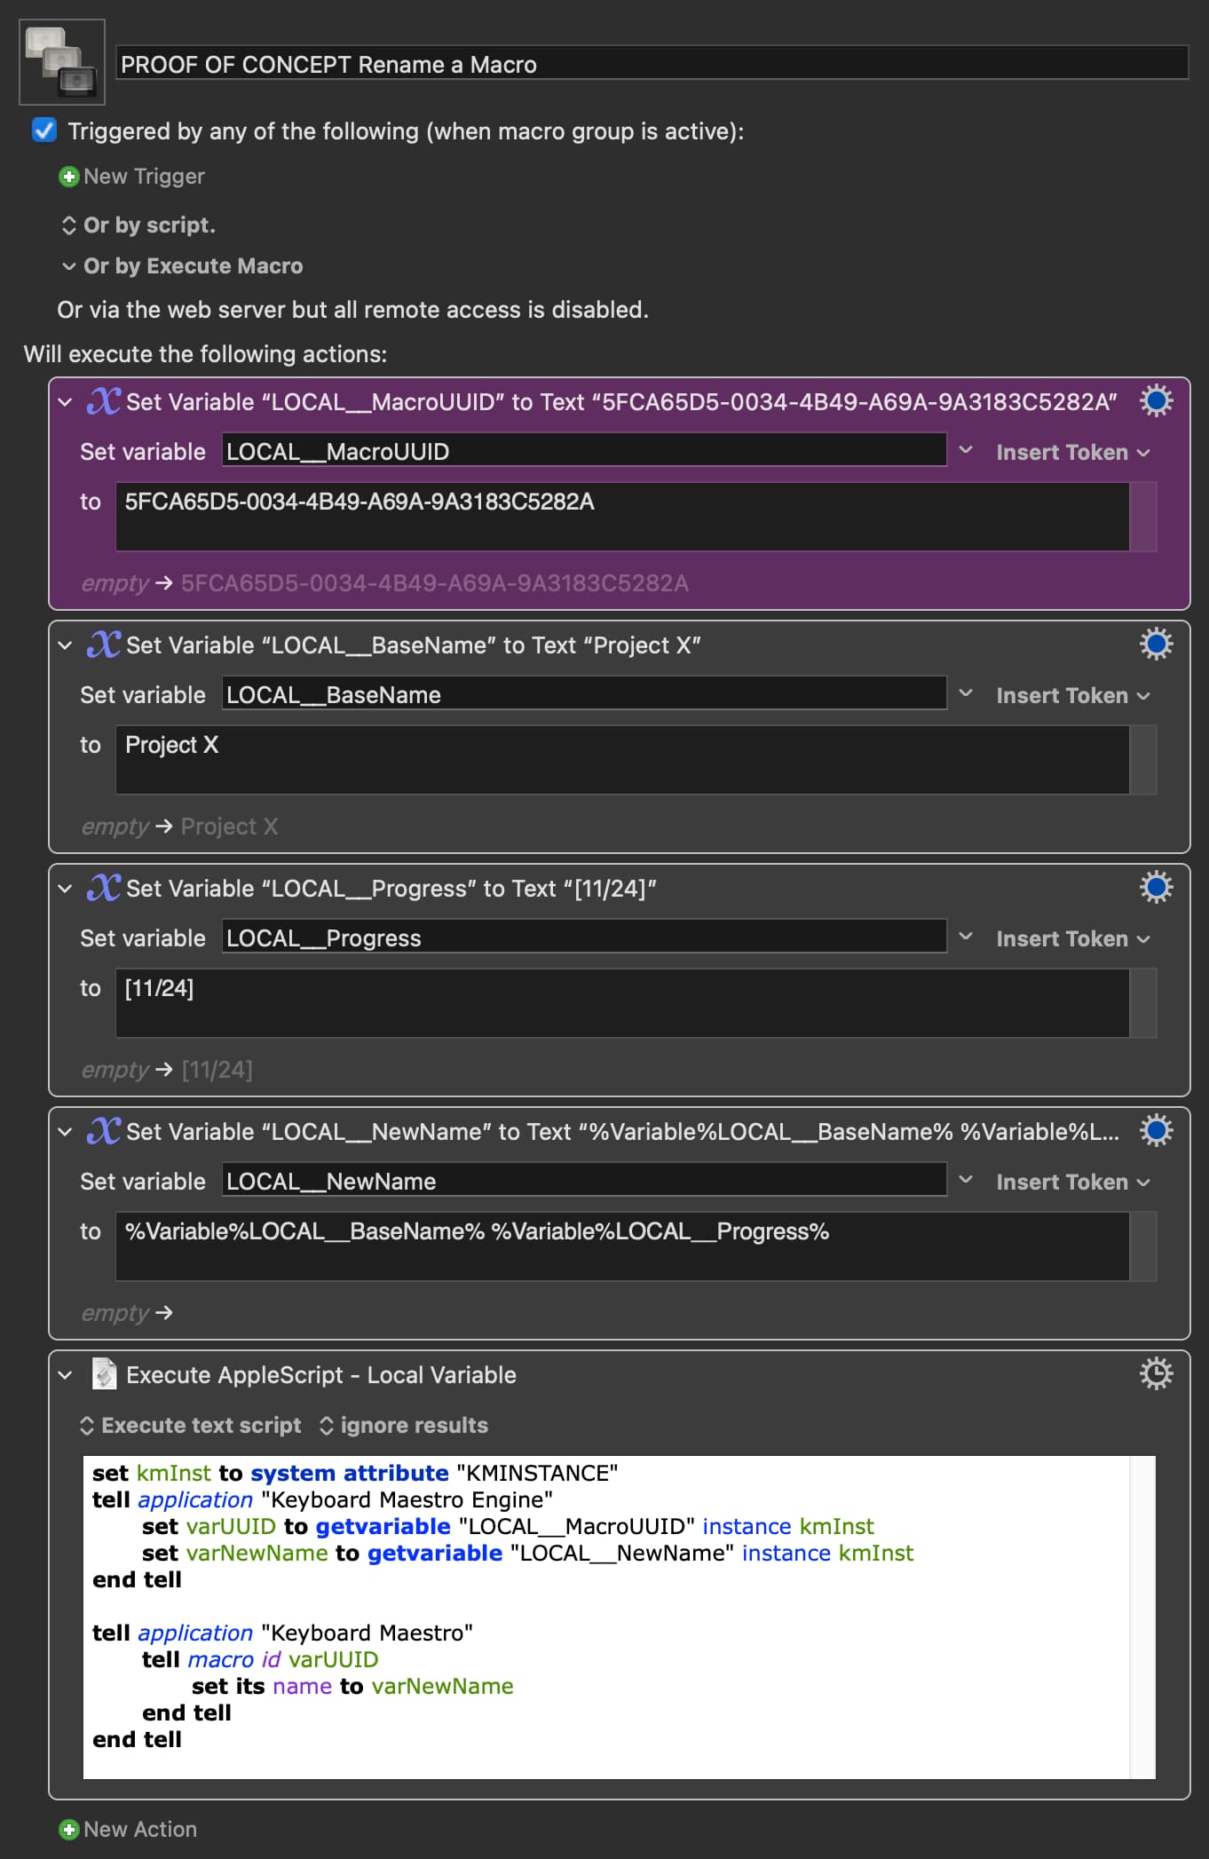Collapse the Or by Execute Macro section
This screenshot has height=1859, width=1209.
(x=68, y=266)
